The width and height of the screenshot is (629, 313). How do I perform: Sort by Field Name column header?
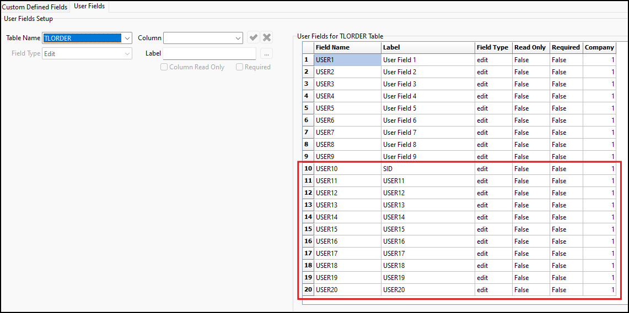click(347, 48)
